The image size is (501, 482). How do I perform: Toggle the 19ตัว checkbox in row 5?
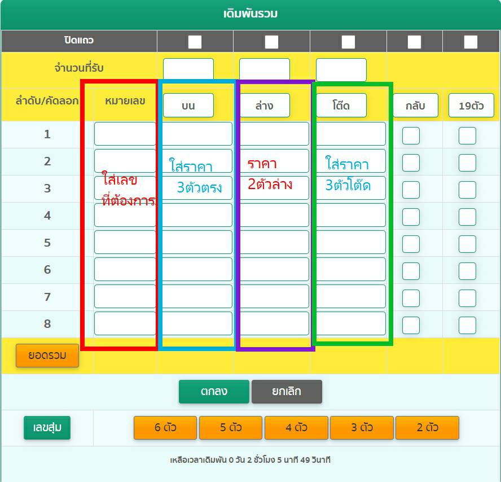coord(467,244)
